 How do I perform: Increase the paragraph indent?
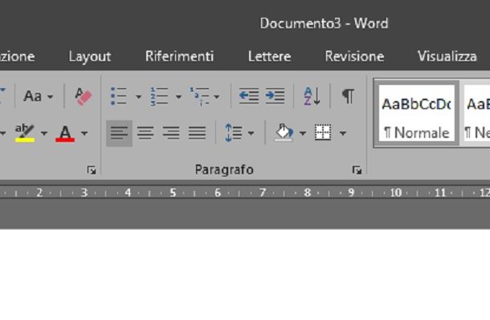(x=275, y=96)
